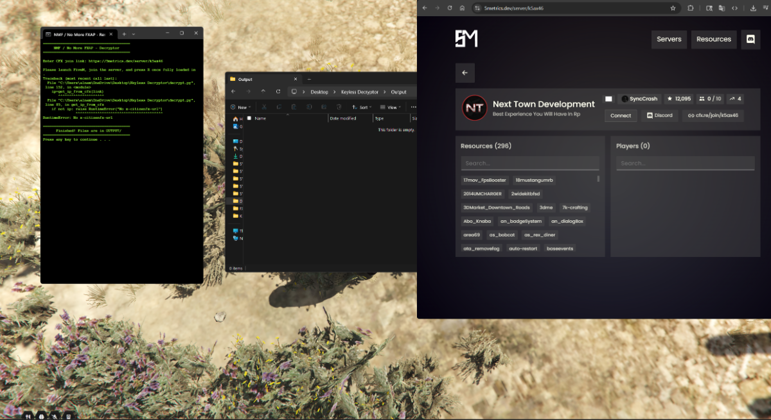Image resolution: width=771 pixels, height=420 pixels.
Task: Go back using the site's arrow button
Action: click(x=465, y=73)
